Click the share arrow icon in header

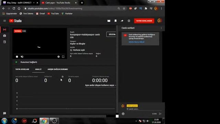pyautogui.click(x=122, y=21)
